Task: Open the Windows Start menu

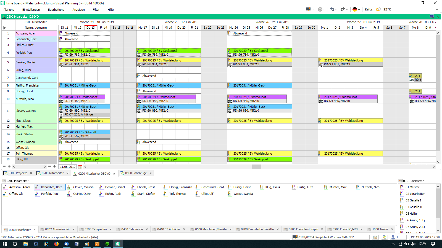Action: [5, 244]
